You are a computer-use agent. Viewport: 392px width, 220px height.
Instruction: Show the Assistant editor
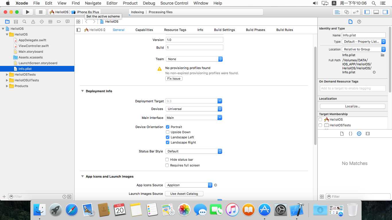coord(347,12)
